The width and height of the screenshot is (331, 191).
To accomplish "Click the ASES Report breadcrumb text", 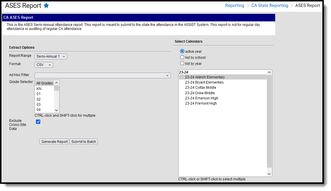I will 308,5.
